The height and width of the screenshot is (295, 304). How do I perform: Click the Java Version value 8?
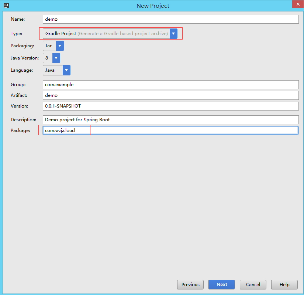[x=48, y=58]
